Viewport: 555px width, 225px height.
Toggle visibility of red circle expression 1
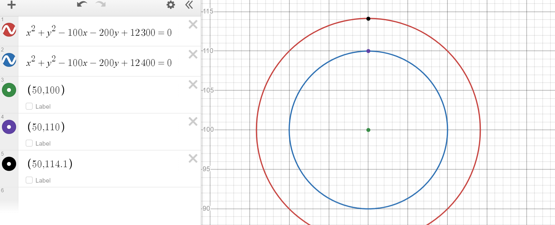9,30
